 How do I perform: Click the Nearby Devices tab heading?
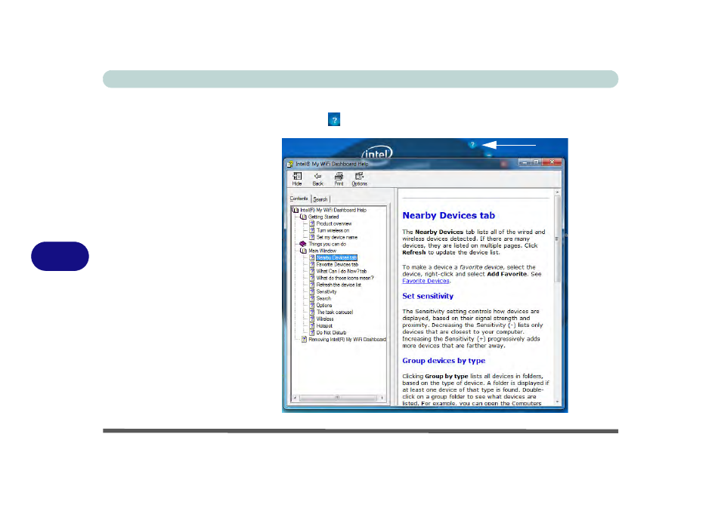point(448,215)
